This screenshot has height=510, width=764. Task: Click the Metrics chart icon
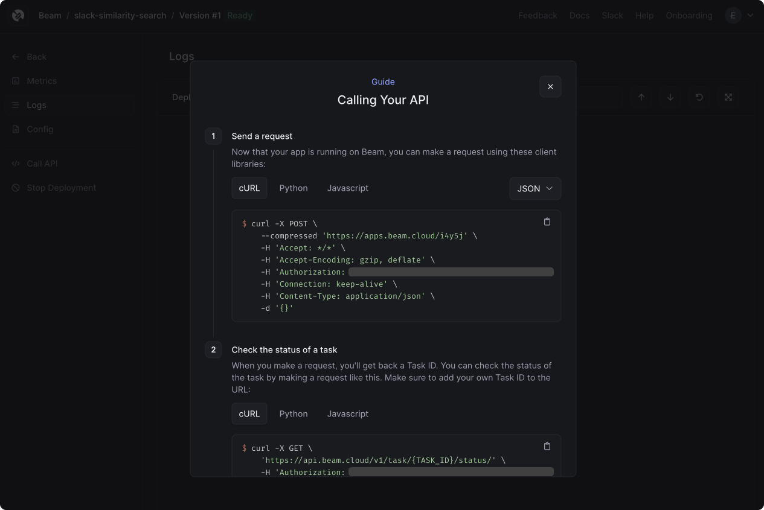coord(16,81)
